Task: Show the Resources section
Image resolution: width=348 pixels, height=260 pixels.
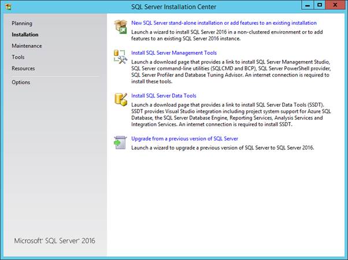Action: coord(23,69)
